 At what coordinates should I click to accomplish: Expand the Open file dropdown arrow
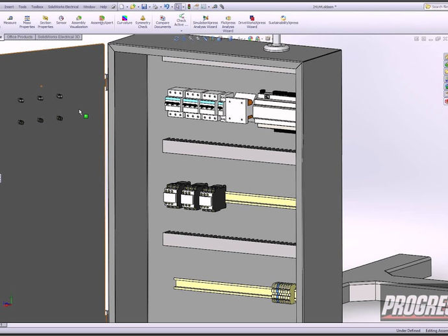(138, 7)
